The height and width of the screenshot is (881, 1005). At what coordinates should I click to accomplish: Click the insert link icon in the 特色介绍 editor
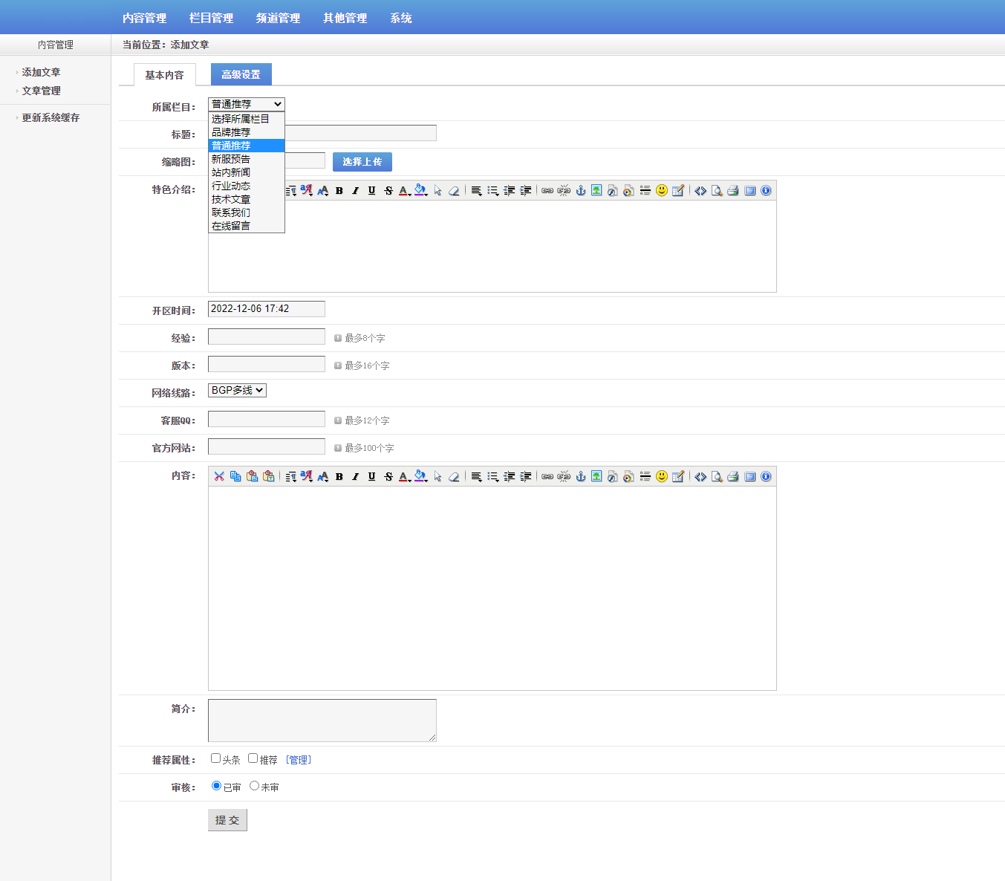coord(547,190)
